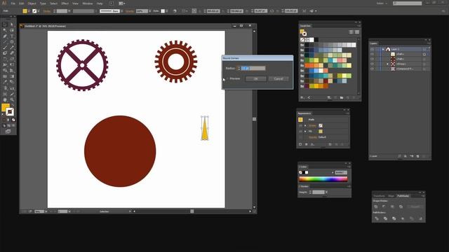The width and height of the screenshot is (449, 252).
Task: Select the Eyedropper tool
Action: tap(5, 83)
